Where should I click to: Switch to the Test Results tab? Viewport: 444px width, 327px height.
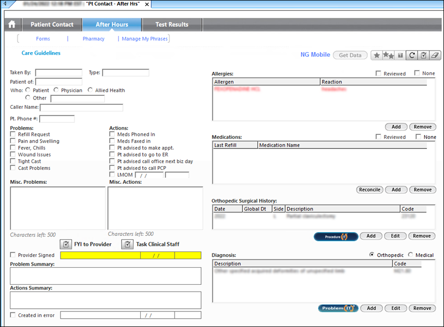click(x=172, y=24)
